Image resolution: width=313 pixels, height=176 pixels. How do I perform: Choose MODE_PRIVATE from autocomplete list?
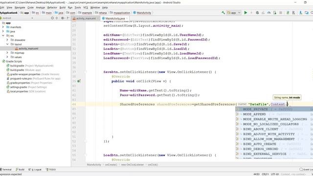click(x=274, y=109)
